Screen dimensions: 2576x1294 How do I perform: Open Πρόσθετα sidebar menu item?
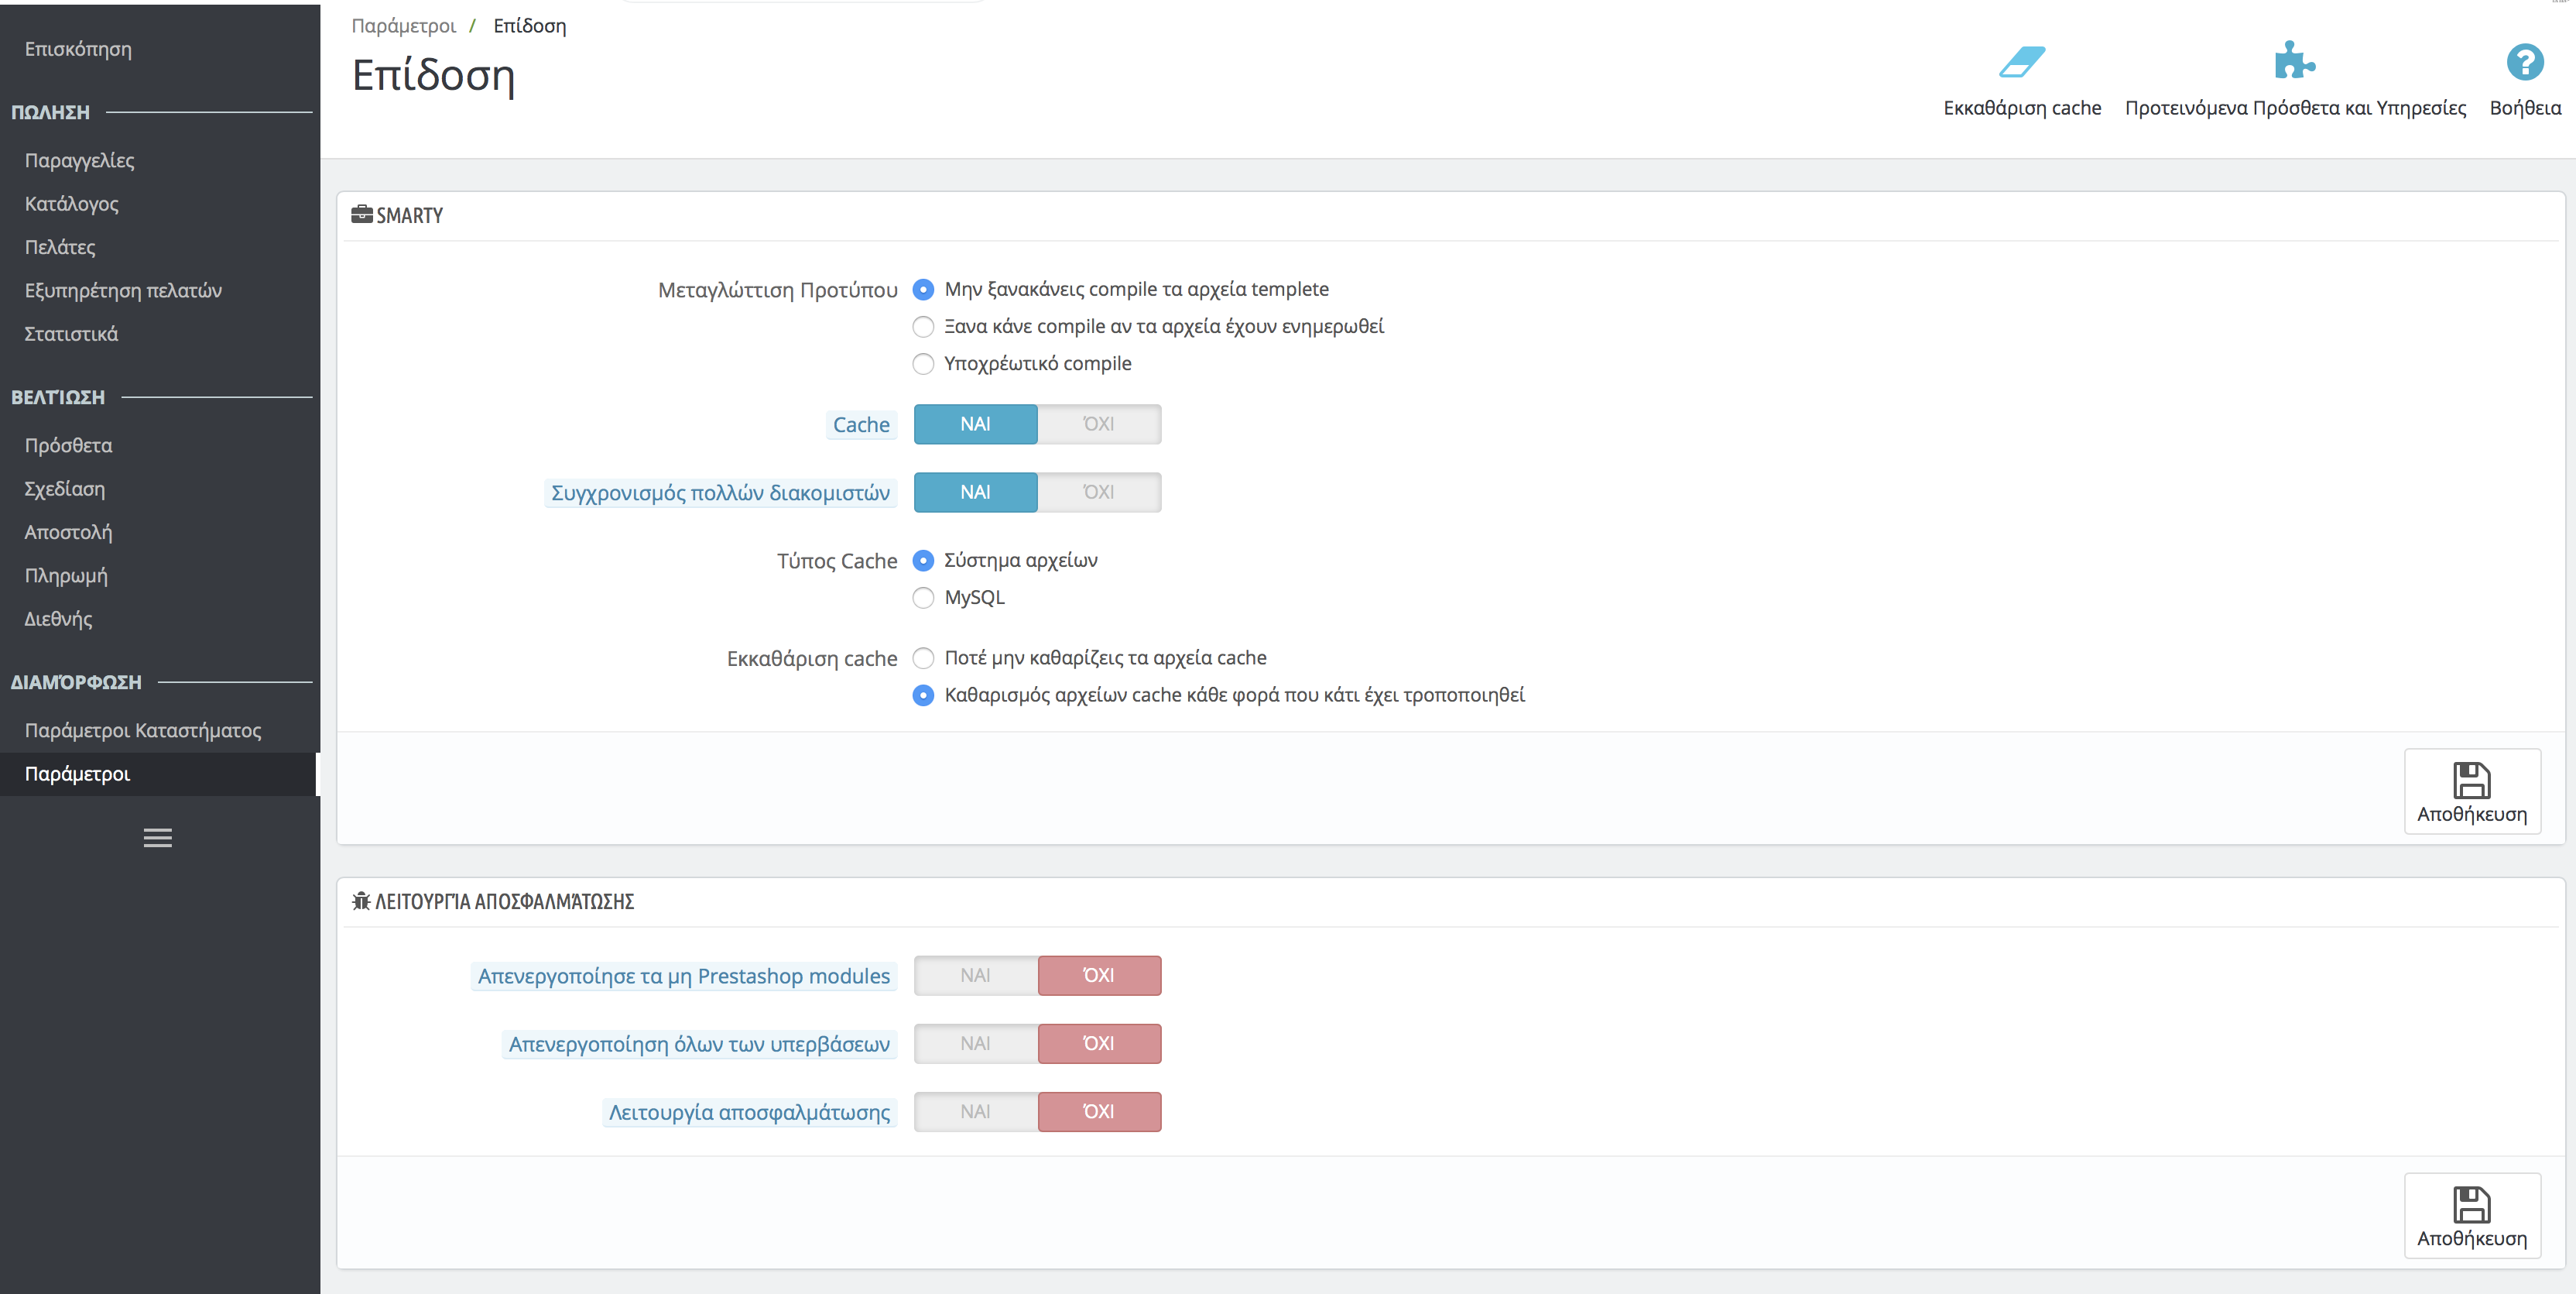tap(69, 445)
